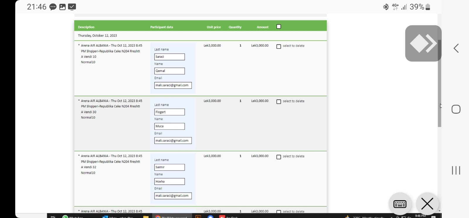
Task: Click Email field in A Vendi 10 row
Action: [x=173, y=85]
